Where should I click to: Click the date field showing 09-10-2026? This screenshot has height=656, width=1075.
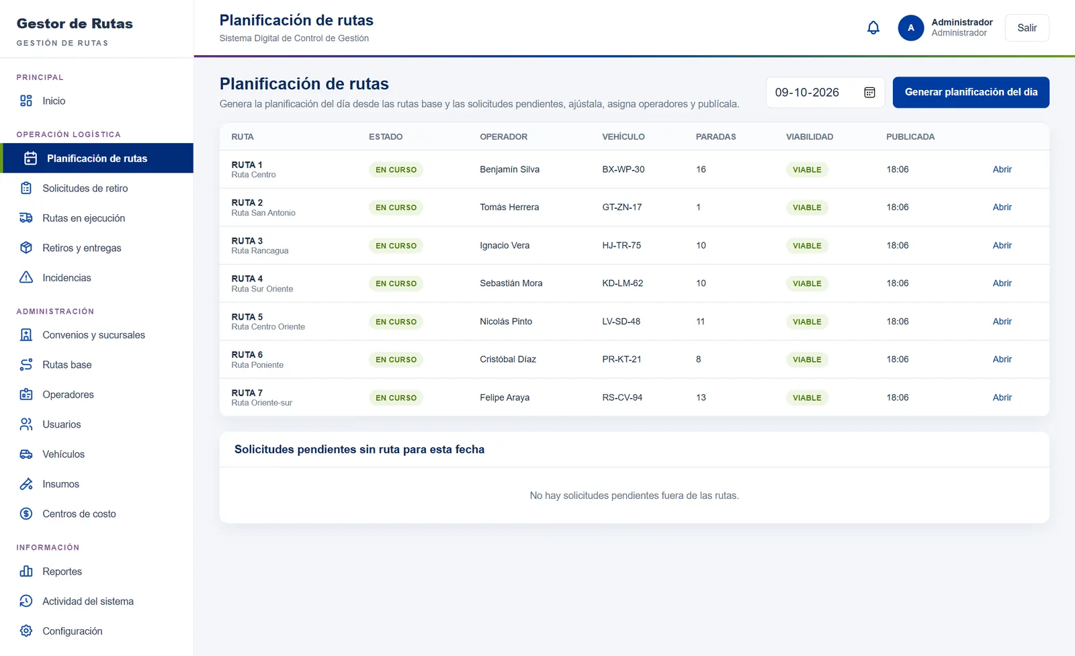click(825, 93)
